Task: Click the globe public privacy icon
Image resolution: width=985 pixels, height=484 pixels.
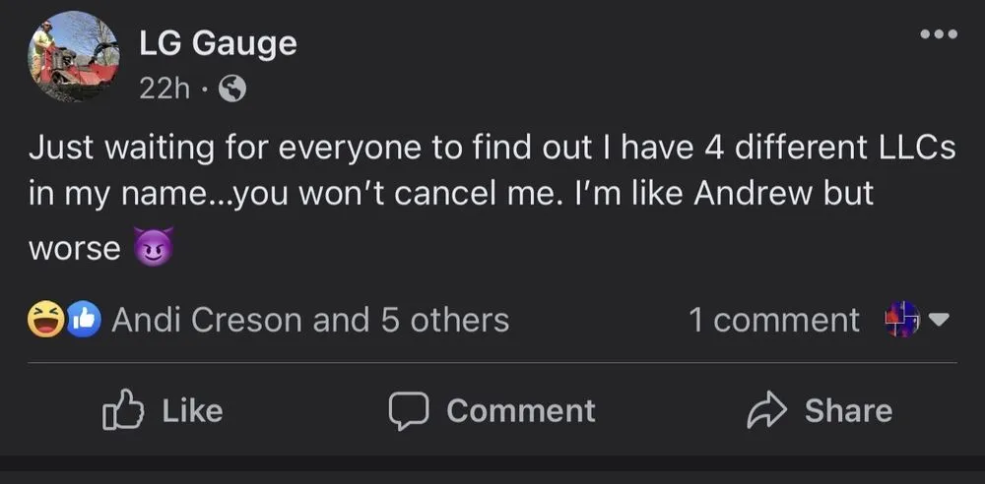Action: 231,90
